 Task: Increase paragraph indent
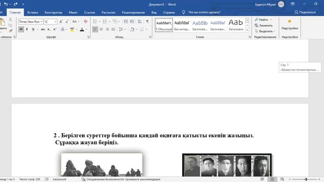(132, 22)
